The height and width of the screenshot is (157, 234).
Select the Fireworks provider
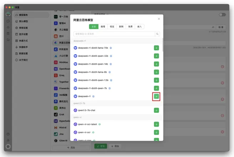click(x=61, y=88)
